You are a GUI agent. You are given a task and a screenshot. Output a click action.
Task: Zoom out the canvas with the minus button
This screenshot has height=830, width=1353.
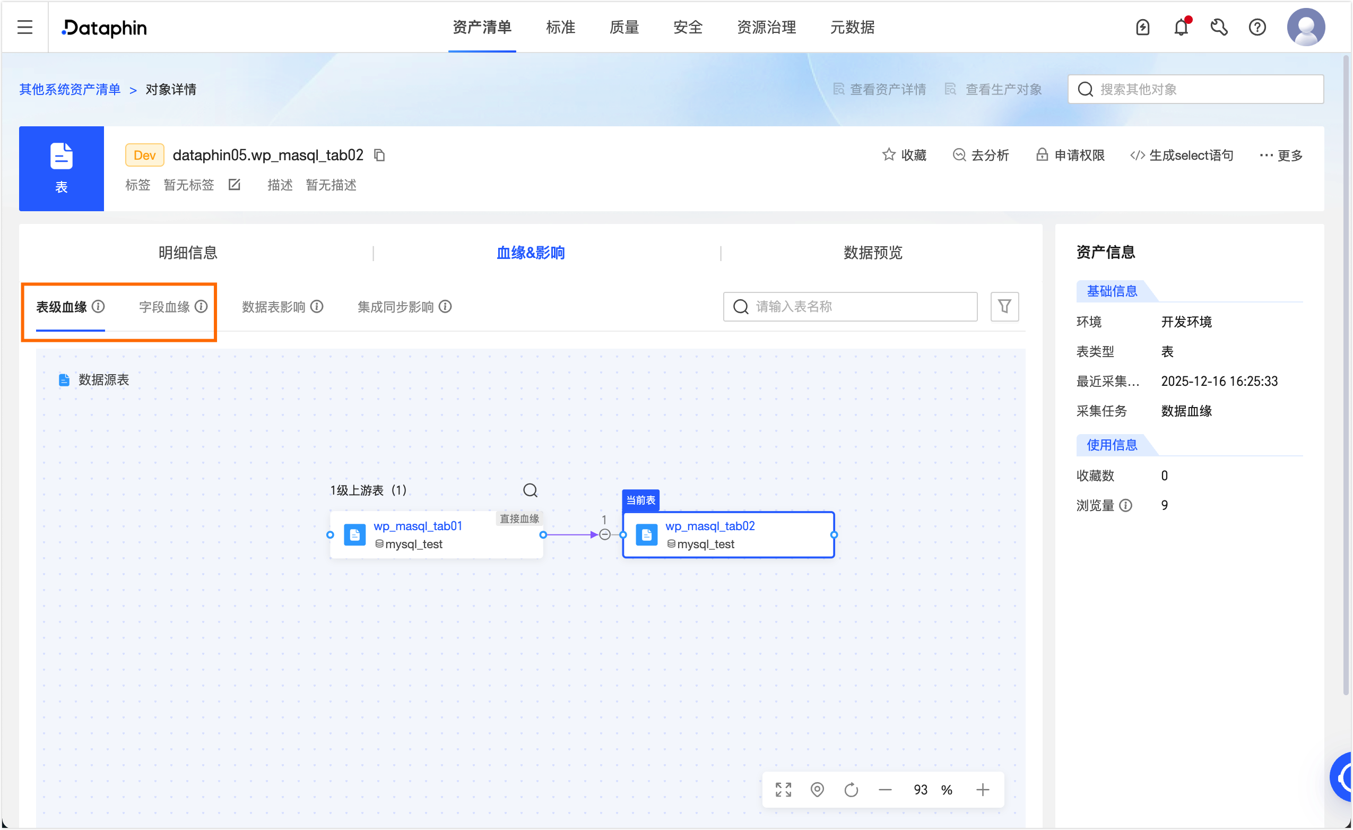pyautogui.click(x=885, y=789)
